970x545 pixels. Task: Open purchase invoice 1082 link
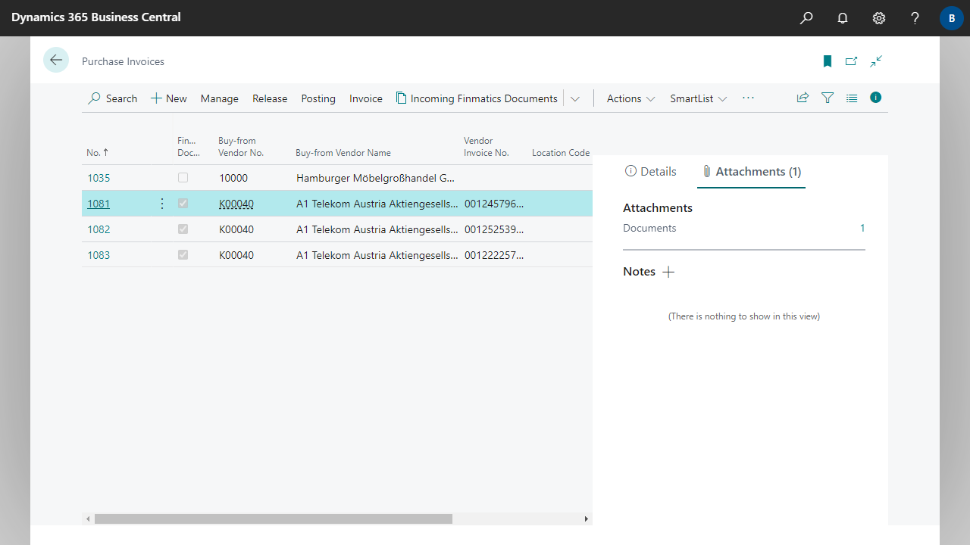(99, 229)
